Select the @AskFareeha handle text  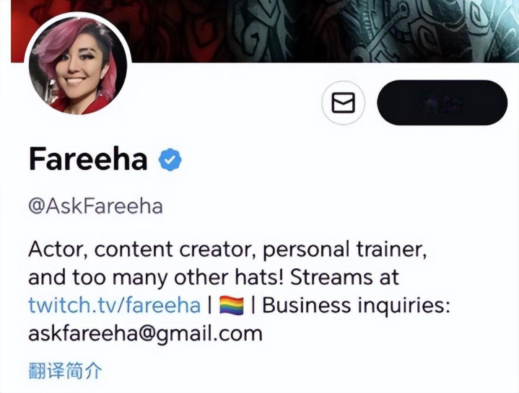[x=95, y=206]
